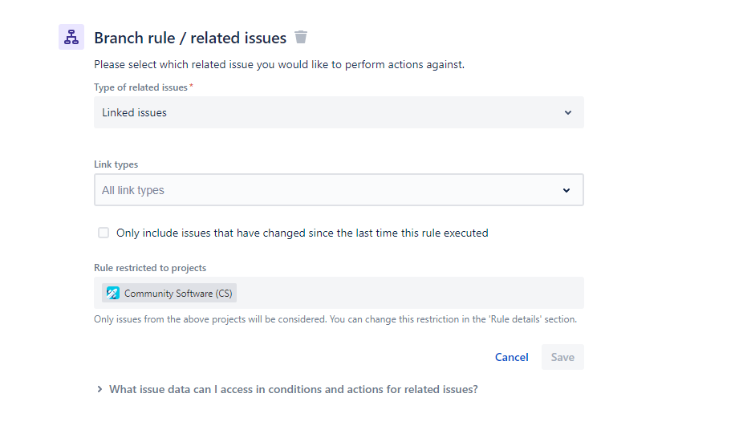Open the Link types dropdown
Screen dimensions: 739x438
coord(338,190)
